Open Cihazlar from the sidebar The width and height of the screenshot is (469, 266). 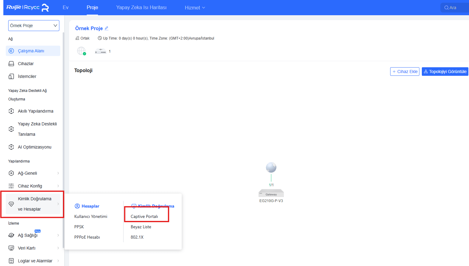[x=26, y=64]
